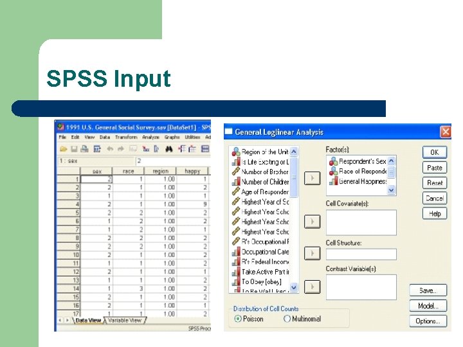The height and width of the screenshot is (347, 463).
Task: Click the Variables info toolbar icon
Action: pyautogui.click(x=156, y=149)
